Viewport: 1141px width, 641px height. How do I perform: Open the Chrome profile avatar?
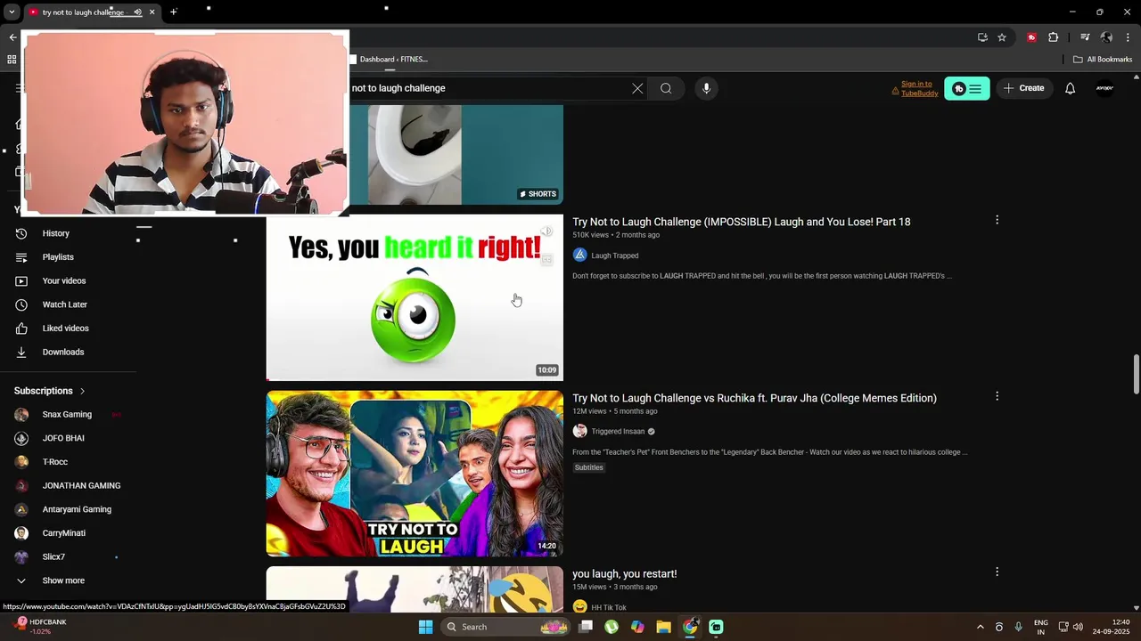[1106, 37]
